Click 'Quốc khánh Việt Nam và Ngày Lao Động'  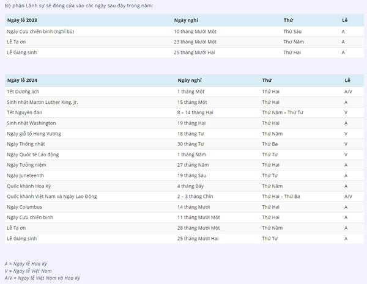(x=52, y=197)
